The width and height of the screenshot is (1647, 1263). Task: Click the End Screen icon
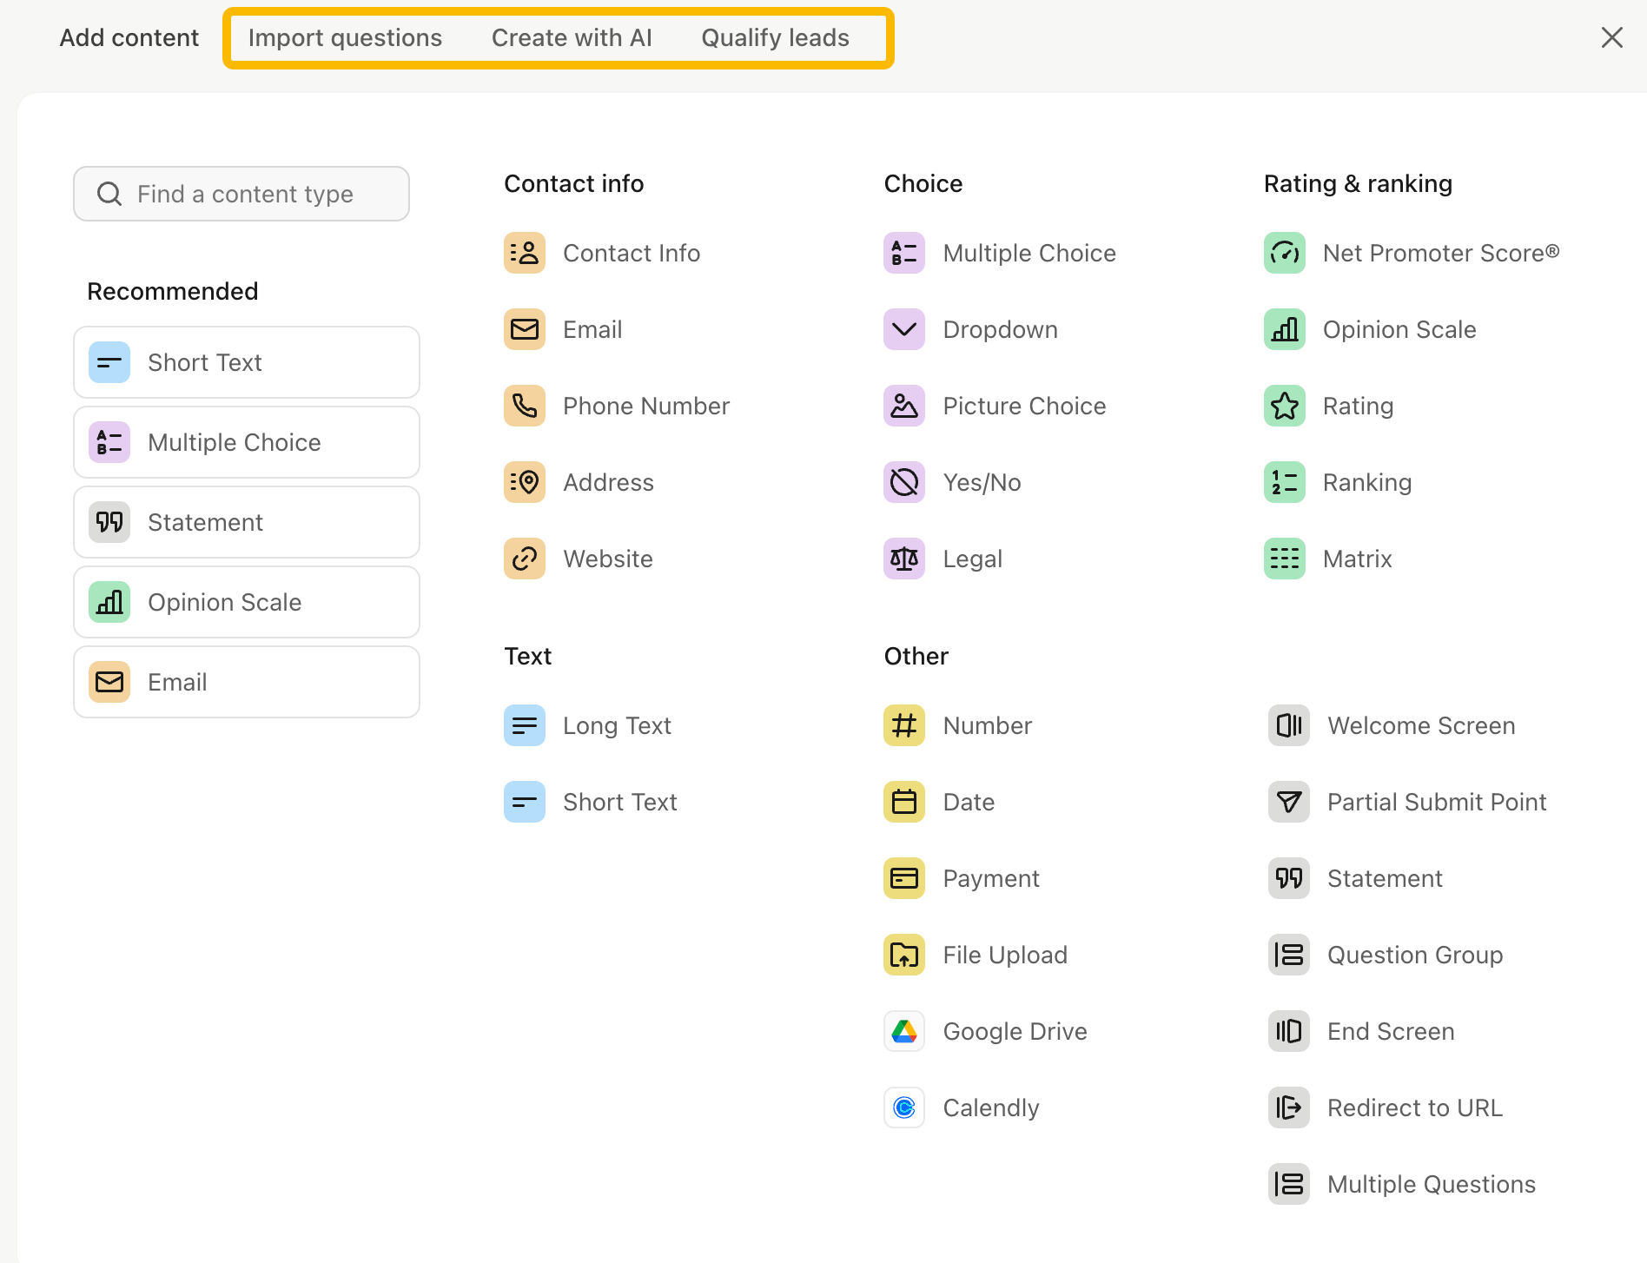(x=1289, y=1031)
